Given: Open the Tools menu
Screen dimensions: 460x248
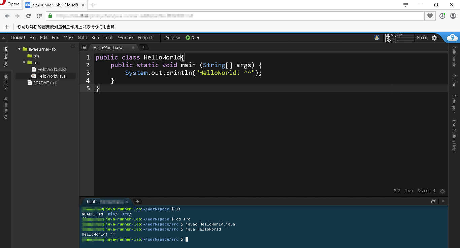Looking at the screenshot, I should (108, 38).
